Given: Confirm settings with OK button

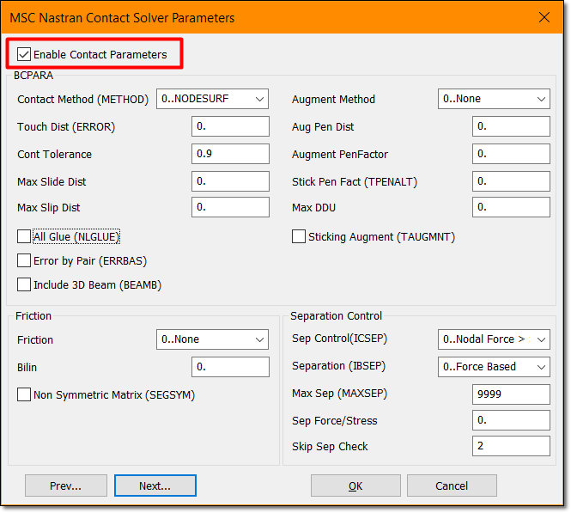Looking at the screenshot, I should tap(355, 486).
